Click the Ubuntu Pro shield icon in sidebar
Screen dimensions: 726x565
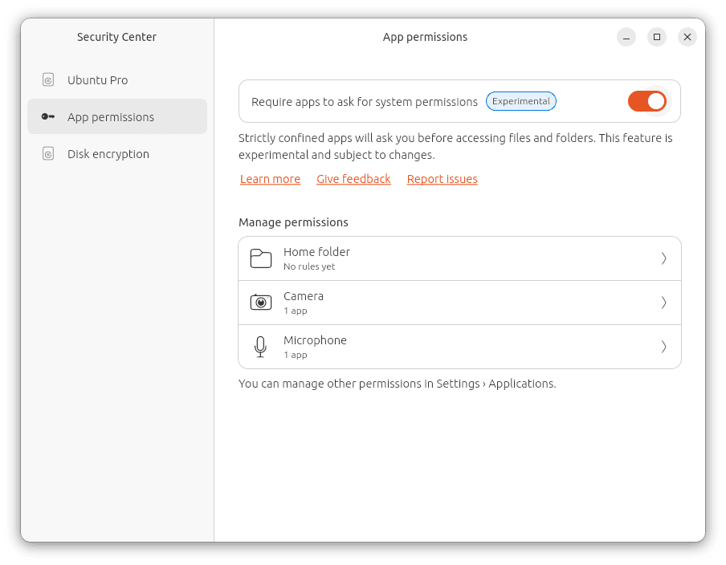click(x=47, y=79)
